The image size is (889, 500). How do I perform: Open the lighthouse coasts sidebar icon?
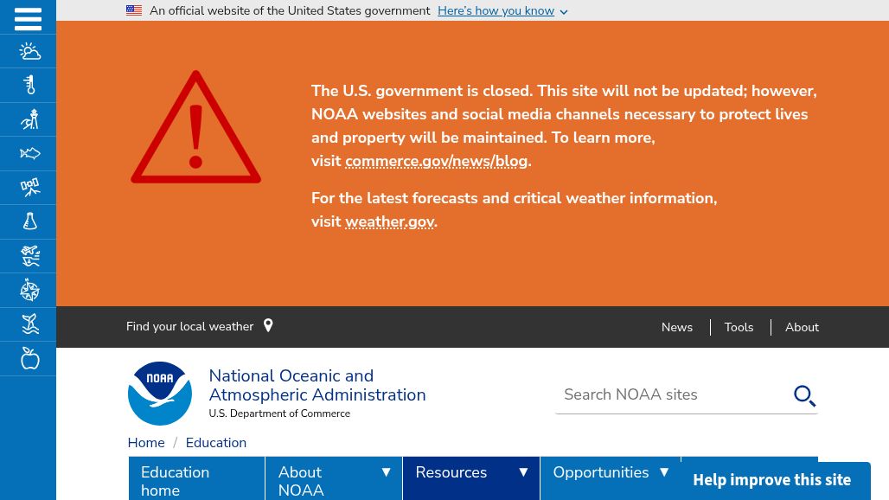click(x=29, y=119)
